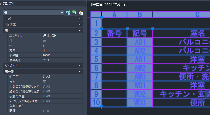Expand the 一般 section
The image size is (210, 115).
43,19
